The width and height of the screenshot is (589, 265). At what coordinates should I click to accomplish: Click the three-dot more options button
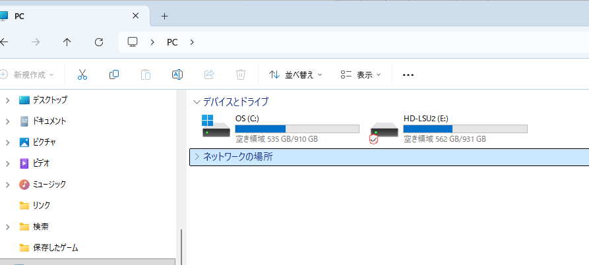(x=408, y=74)
